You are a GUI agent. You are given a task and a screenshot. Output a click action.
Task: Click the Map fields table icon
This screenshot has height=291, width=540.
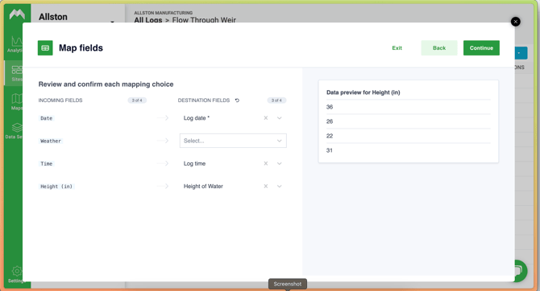click(x=45, y=48)
